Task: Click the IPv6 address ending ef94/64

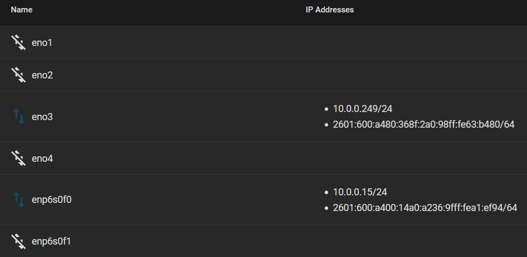Action: [x=425, y=208]
